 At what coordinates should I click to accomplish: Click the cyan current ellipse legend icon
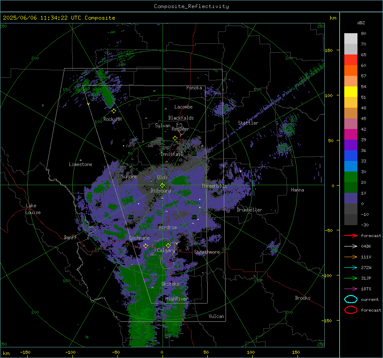pyautogui.click(x=351, y=299)
